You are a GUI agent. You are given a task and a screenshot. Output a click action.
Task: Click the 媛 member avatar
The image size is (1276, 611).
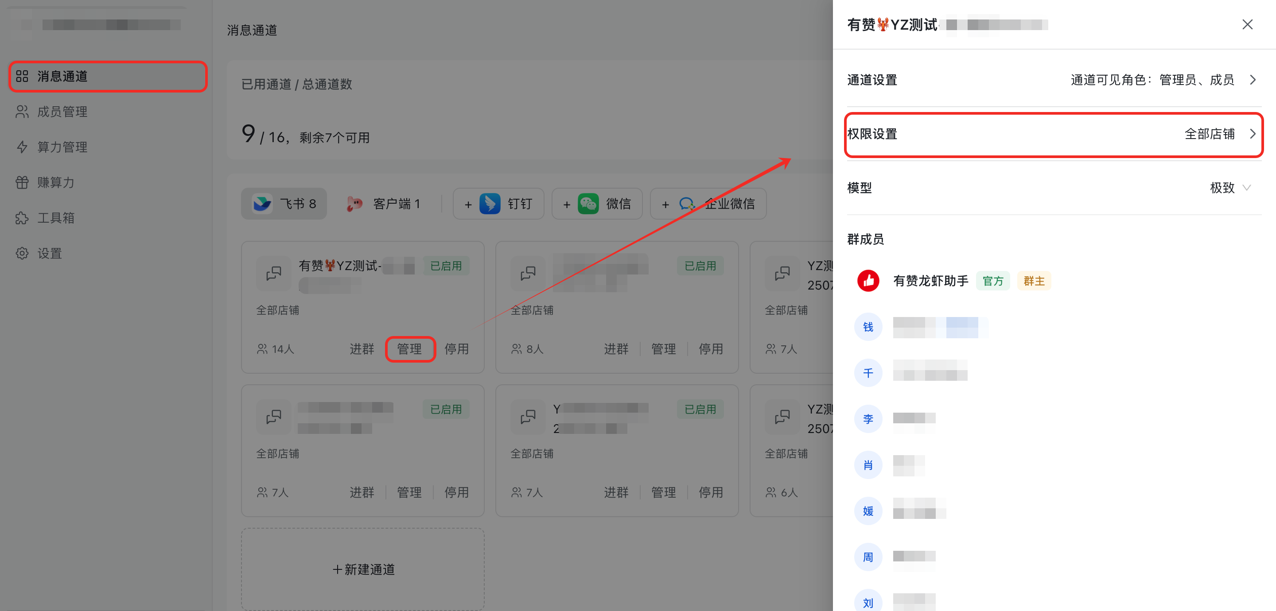tap(868, 511)
